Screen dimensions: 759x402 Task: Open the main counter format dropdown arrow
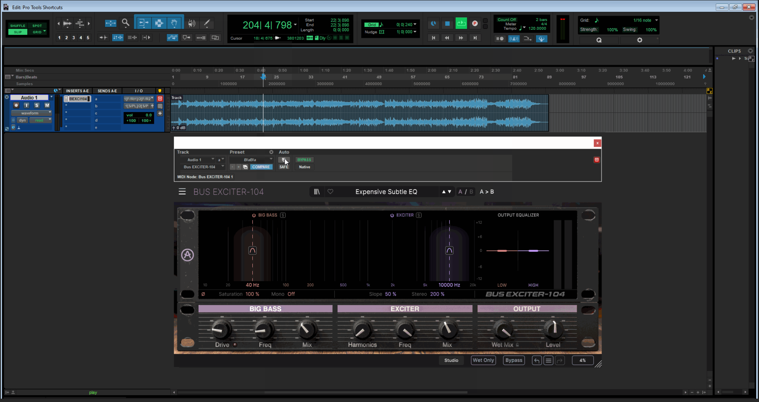click(295, 25)
